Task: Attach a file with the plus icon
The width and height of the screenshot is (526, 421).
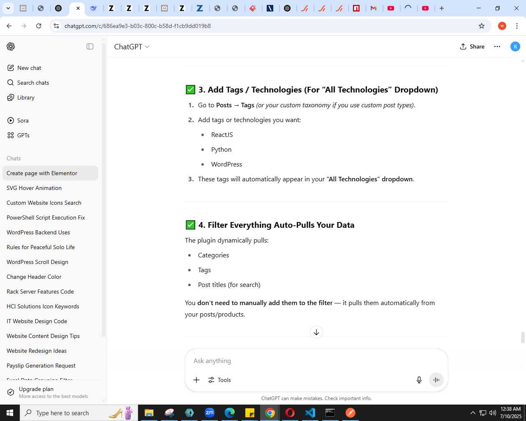Action: coord(196,380)
